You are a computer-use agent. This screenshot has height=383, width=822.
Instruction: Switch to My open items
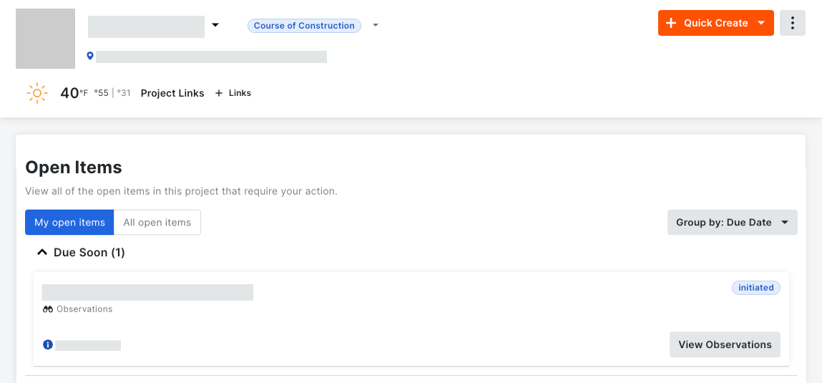pyautogui.click(x=69, y=223)
